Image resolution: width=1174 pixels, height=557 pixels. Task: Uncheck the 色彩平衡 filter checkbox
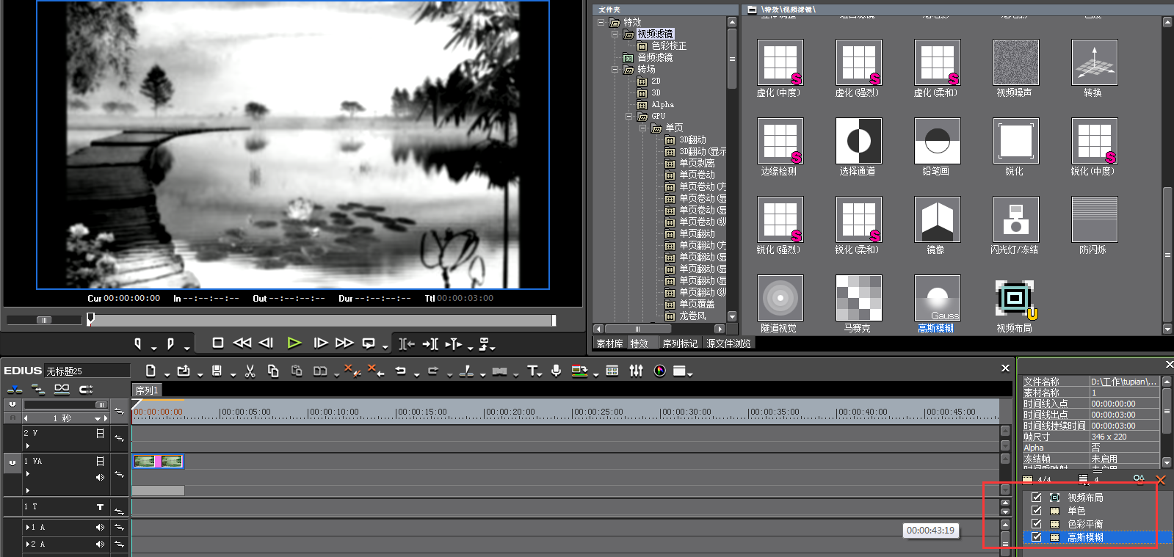(x=1037, y=523)
